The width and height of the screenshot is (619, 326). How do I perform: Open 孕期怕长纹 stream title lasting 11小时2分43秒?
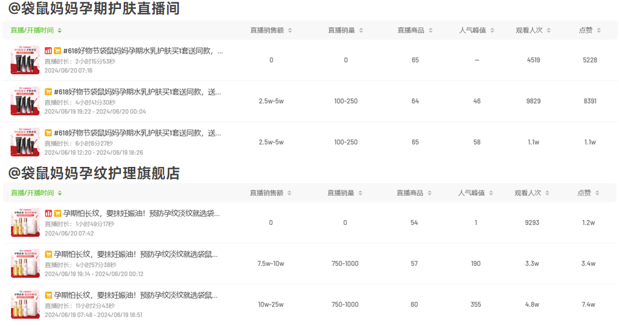coord(136,295)
